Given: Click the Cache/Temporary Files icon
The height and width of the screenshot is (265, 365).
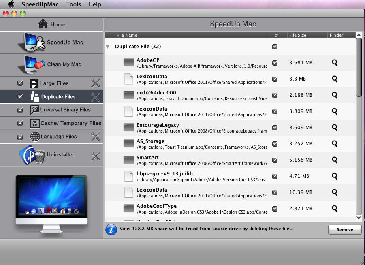Looking at the screenshot, I should [35, 123].
